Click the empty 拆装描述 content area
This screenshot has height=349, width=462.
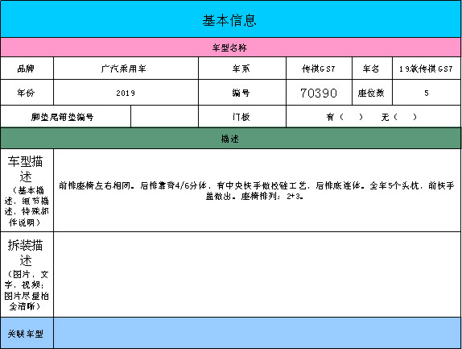[258, 274]
